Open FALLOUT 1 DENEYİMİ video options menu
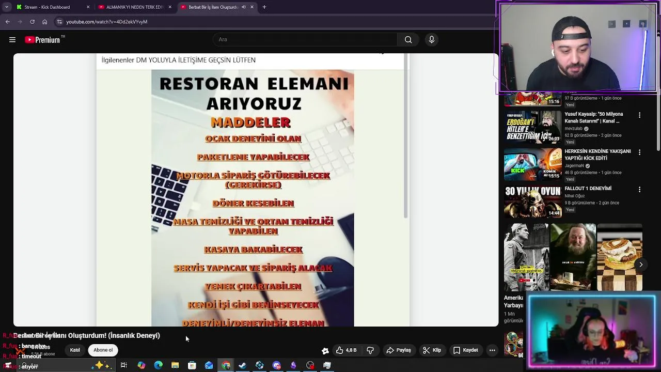661x372 pixels. click(639, 190)
